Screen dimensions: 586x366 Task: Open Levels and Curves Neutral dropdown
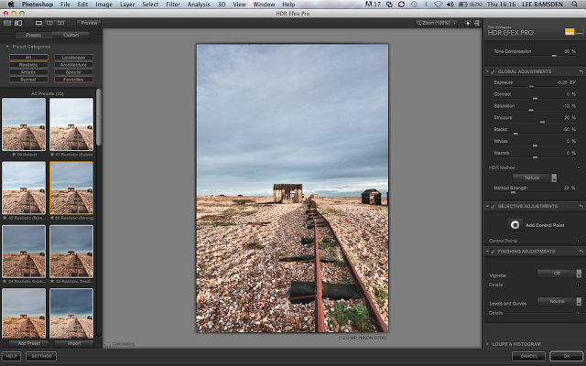pyautogui.click(x=559, y=301)
